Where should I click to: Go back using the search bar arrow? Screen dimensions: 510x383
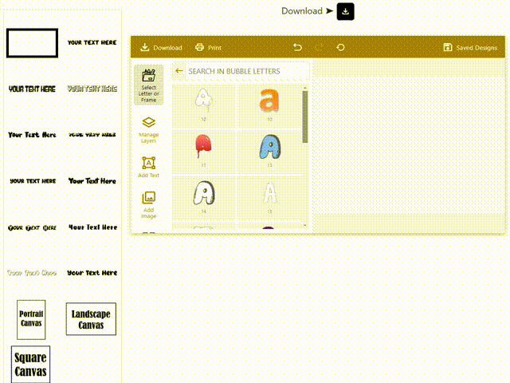(179, 71)
